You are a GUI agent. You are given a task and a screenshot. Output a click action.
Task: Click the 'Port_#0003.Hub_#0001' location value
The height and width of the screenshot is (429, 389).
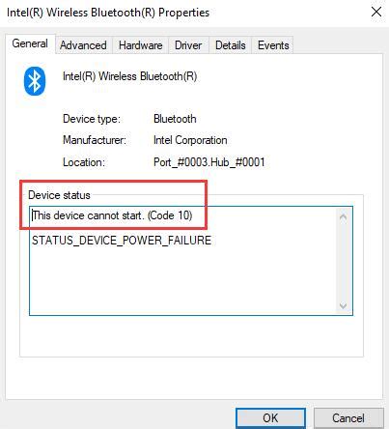click(x=209, y=162)
